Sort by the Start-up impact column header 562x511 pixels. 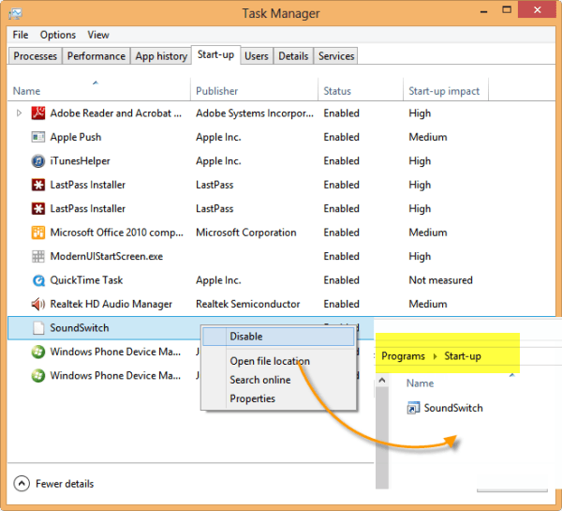tap(446, 90)
